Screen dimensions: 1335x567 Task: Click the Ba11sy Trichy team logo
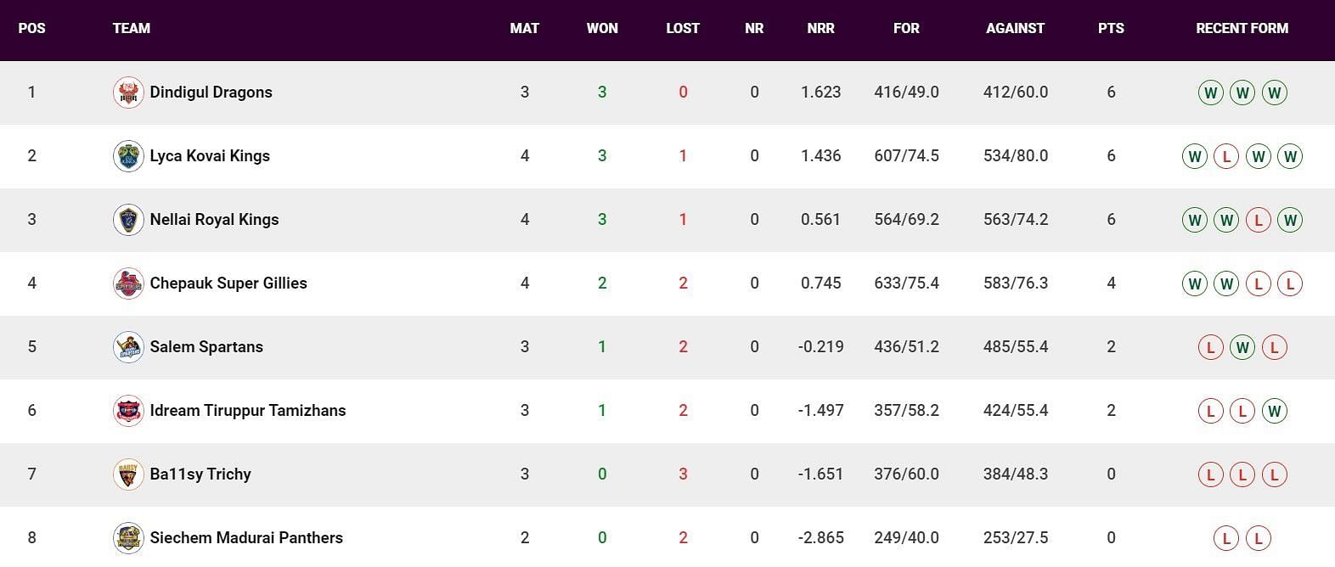tap(128, 474)
